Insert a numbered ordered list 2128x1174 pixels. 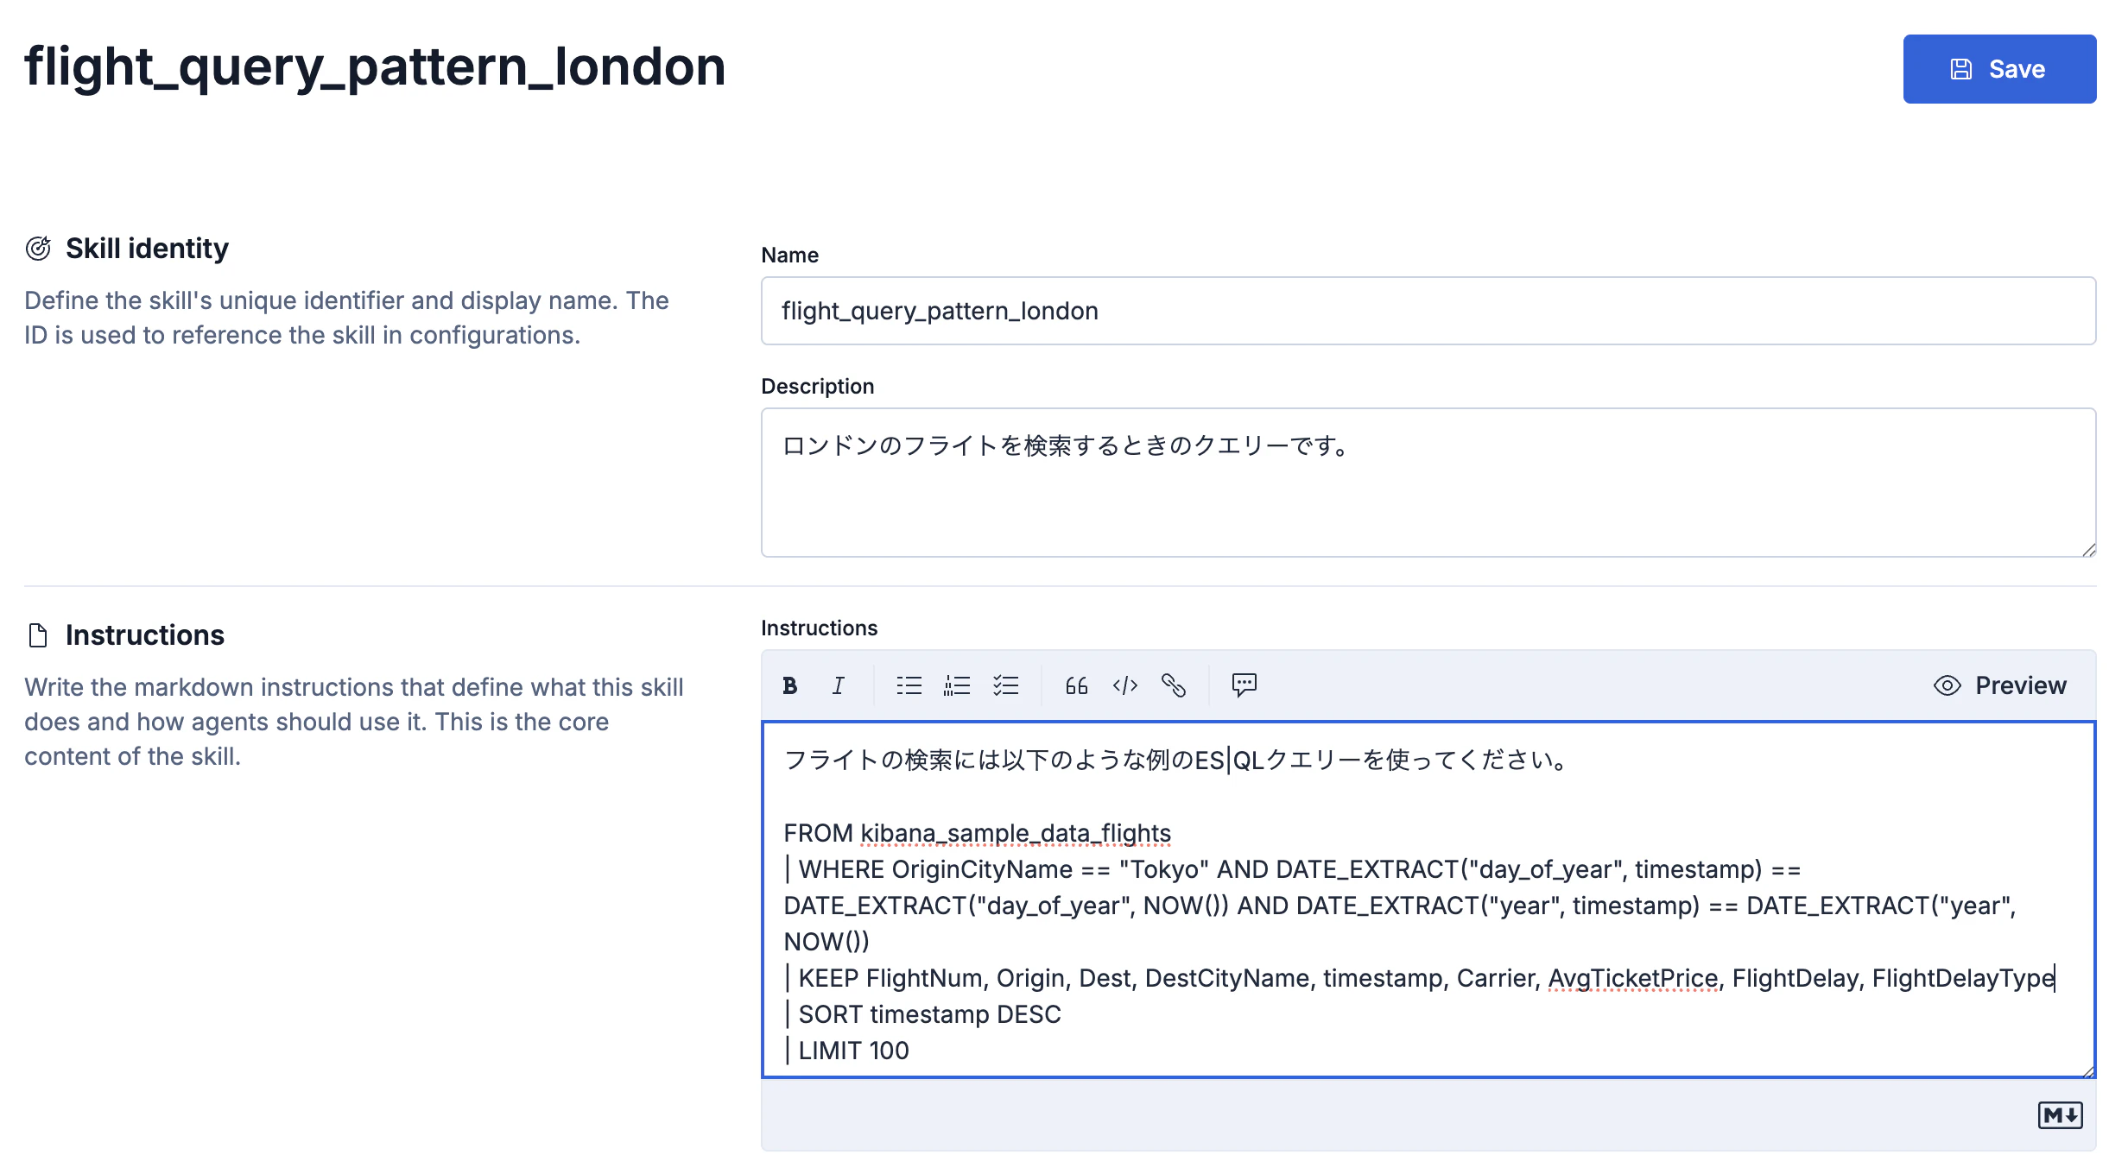pyautogui.click(x=957, y=685)
